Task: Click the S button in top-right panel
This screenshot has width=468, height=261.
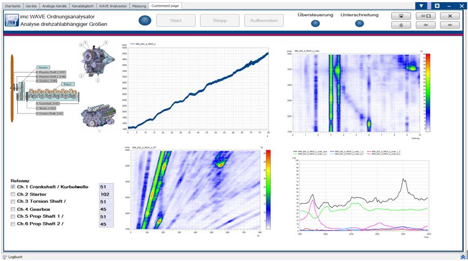Action: (x=401, y=25)
